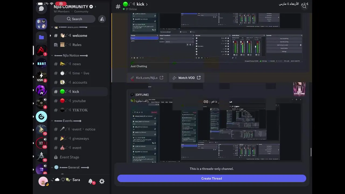Open user settings gear icon
Viewport: 345px width, 194px height.
(x=102, y=181)
